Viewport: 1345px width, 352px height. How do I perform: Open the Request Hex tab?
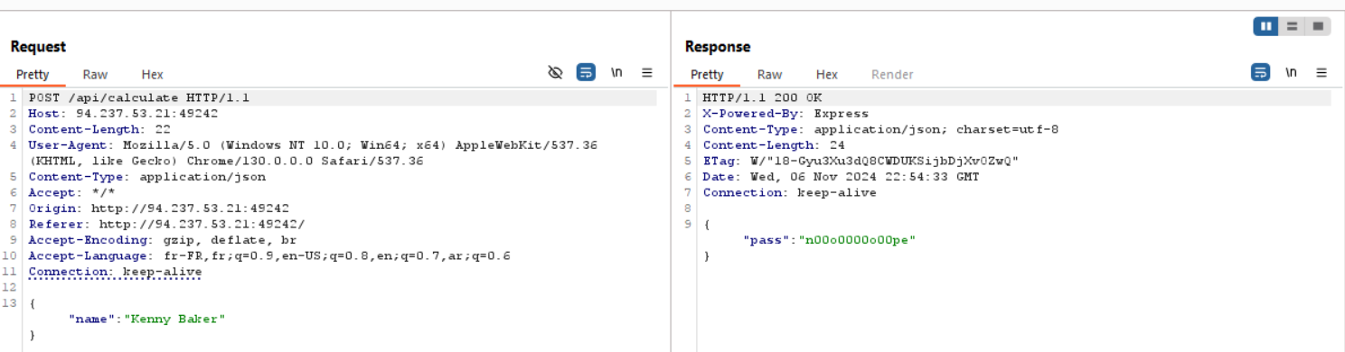point(152,75)
